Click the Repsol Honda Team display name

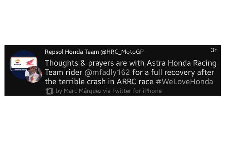tap(72, 52)
